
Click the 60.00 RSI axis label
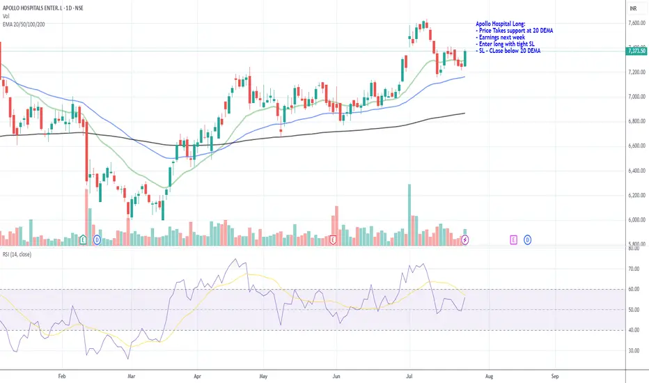(634, 289)
